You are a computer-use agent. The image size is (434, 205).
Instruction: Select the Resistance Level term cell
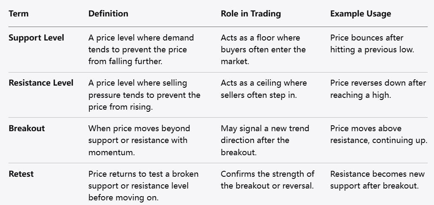pyautogui.click(x=41, y=83)
